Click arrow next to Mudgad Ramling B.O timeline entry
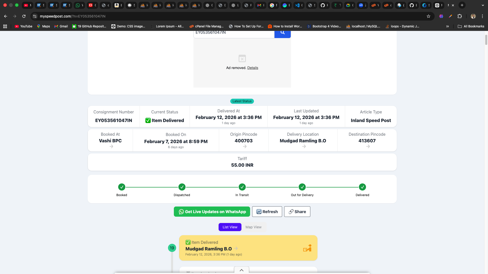Screen dimensions: 488x274 [236, 249]
